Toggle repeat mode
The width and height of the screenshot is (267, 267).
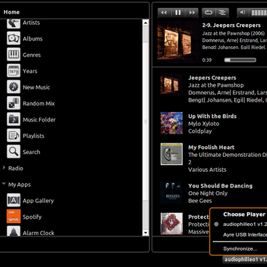click(208, 13)
